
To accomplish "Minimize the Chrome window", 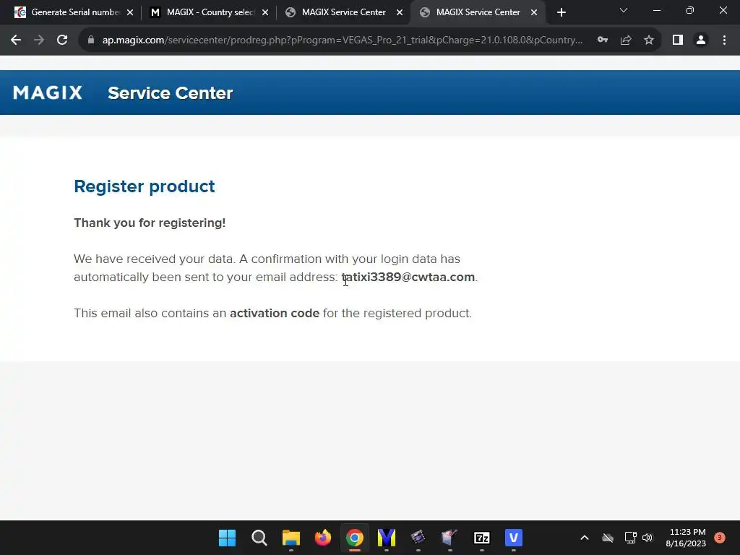I will (657, 10).
